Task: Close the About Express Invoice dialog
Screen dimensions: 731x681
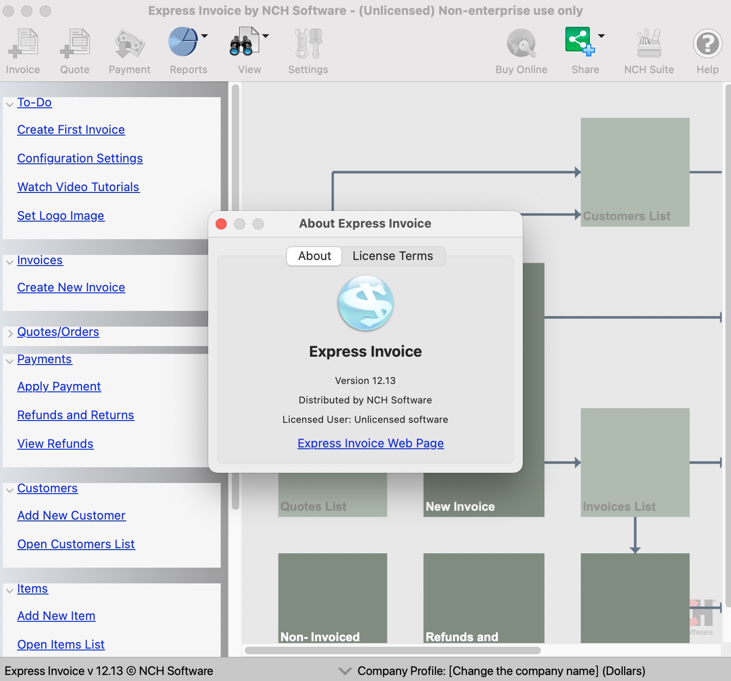Action: (221, 224)
